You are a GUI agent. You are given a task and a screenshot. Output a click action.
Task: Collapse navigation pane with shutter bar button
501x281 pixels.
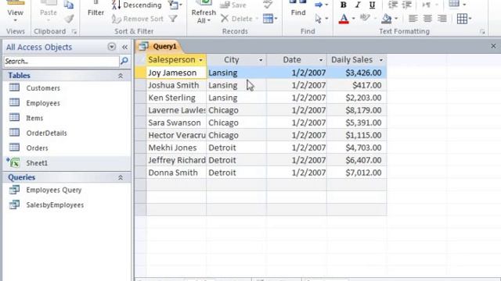click(x=124, y=47)
